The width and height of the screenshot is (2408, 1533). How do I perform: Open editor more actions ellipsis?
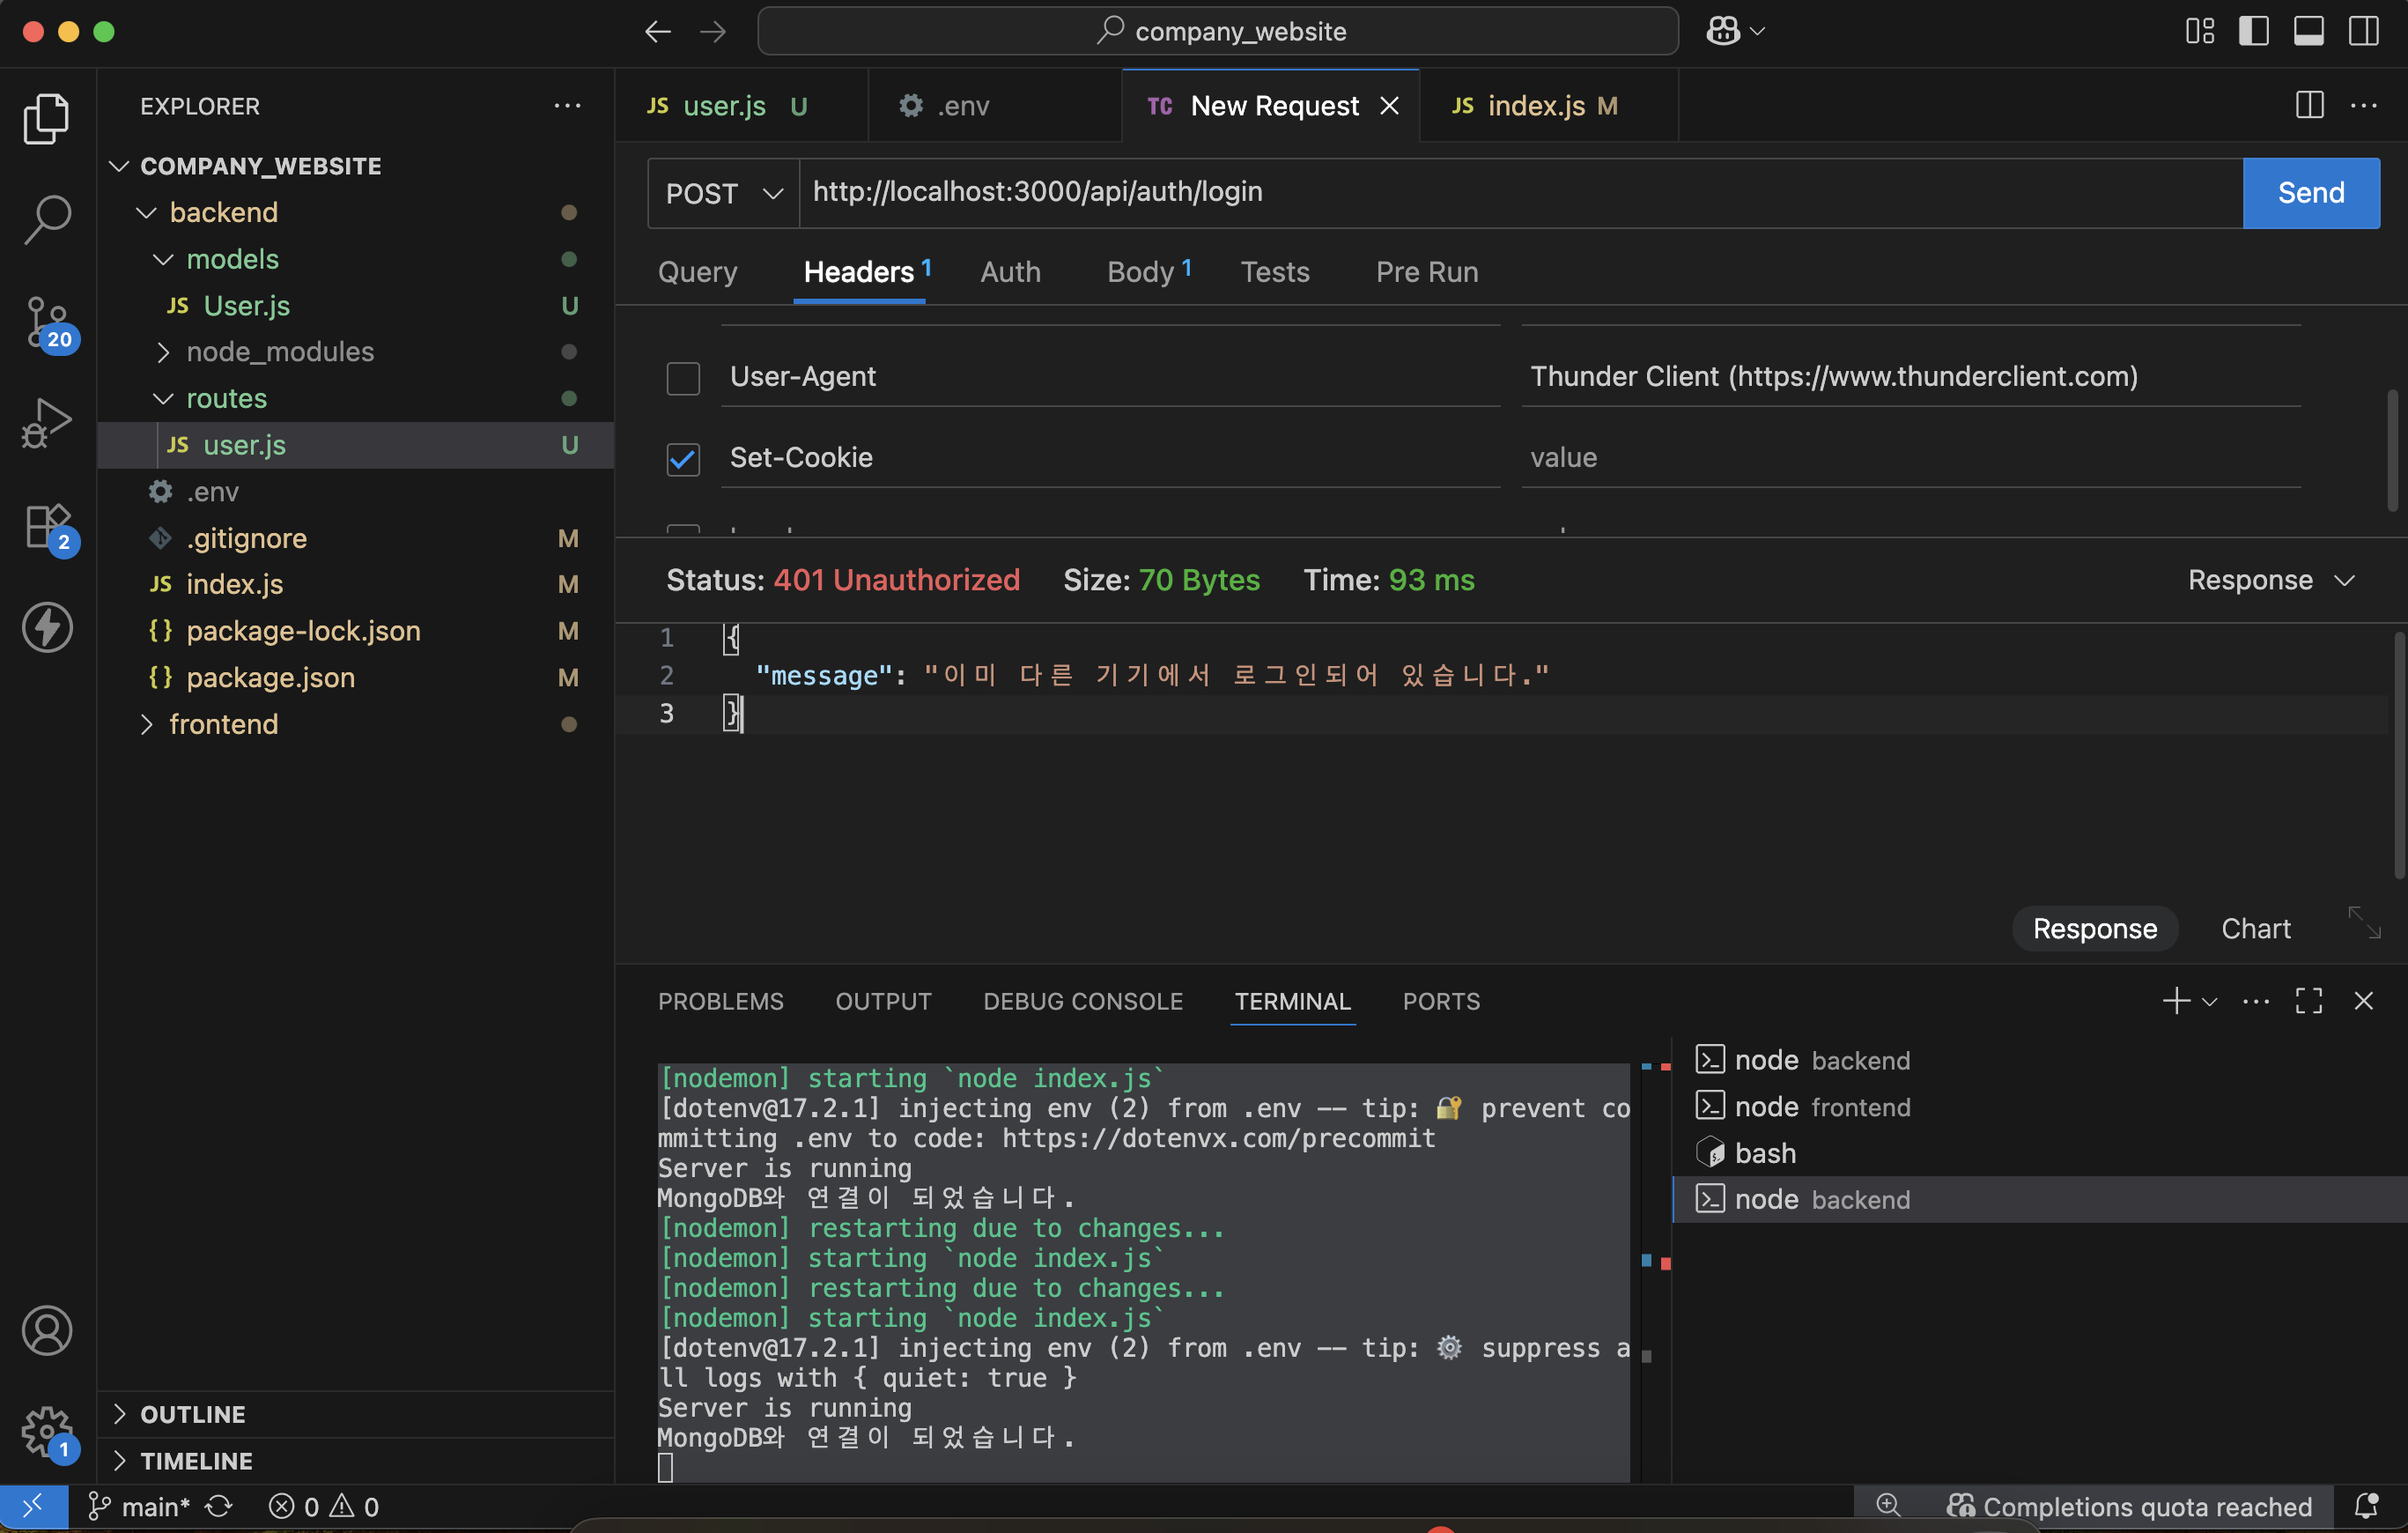(x=2364, y=105)
